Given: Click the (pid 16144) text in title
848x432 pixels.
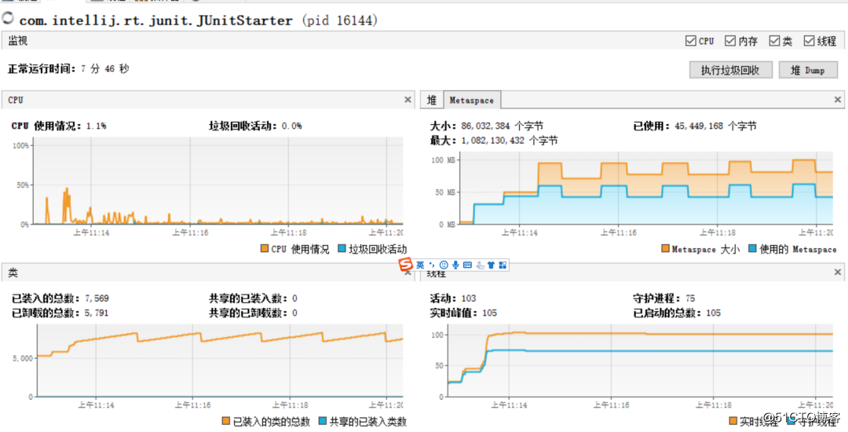Looking at the screenshot, I should 340,20.
